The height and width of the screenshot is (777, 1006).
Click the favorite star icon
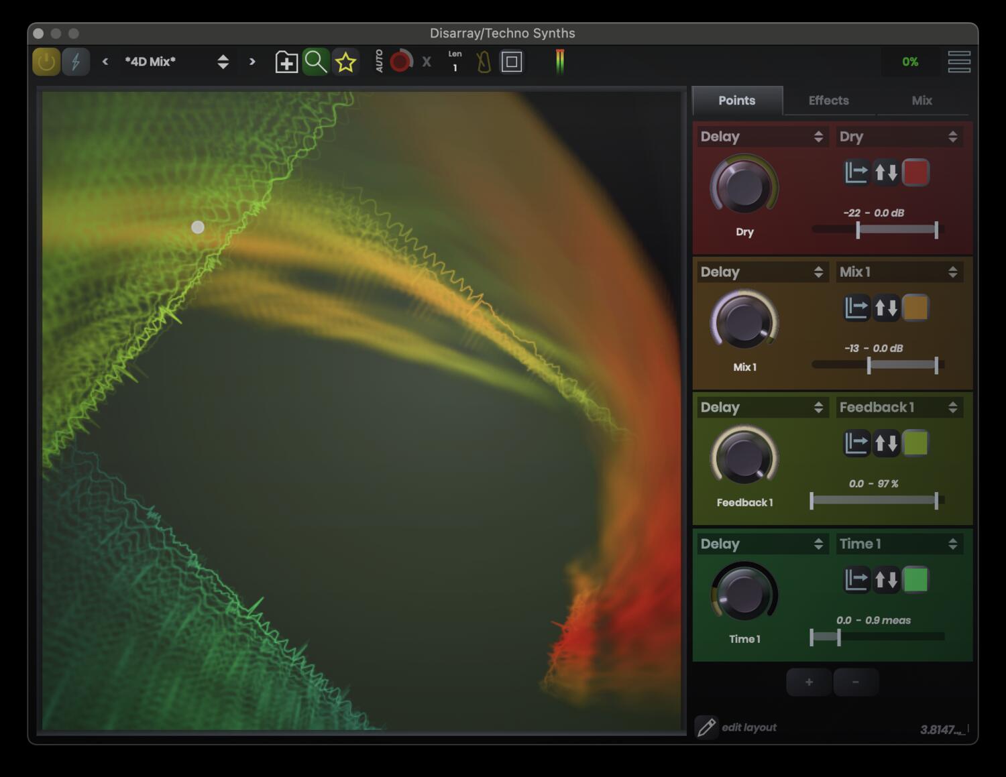(x=345, y=62)
